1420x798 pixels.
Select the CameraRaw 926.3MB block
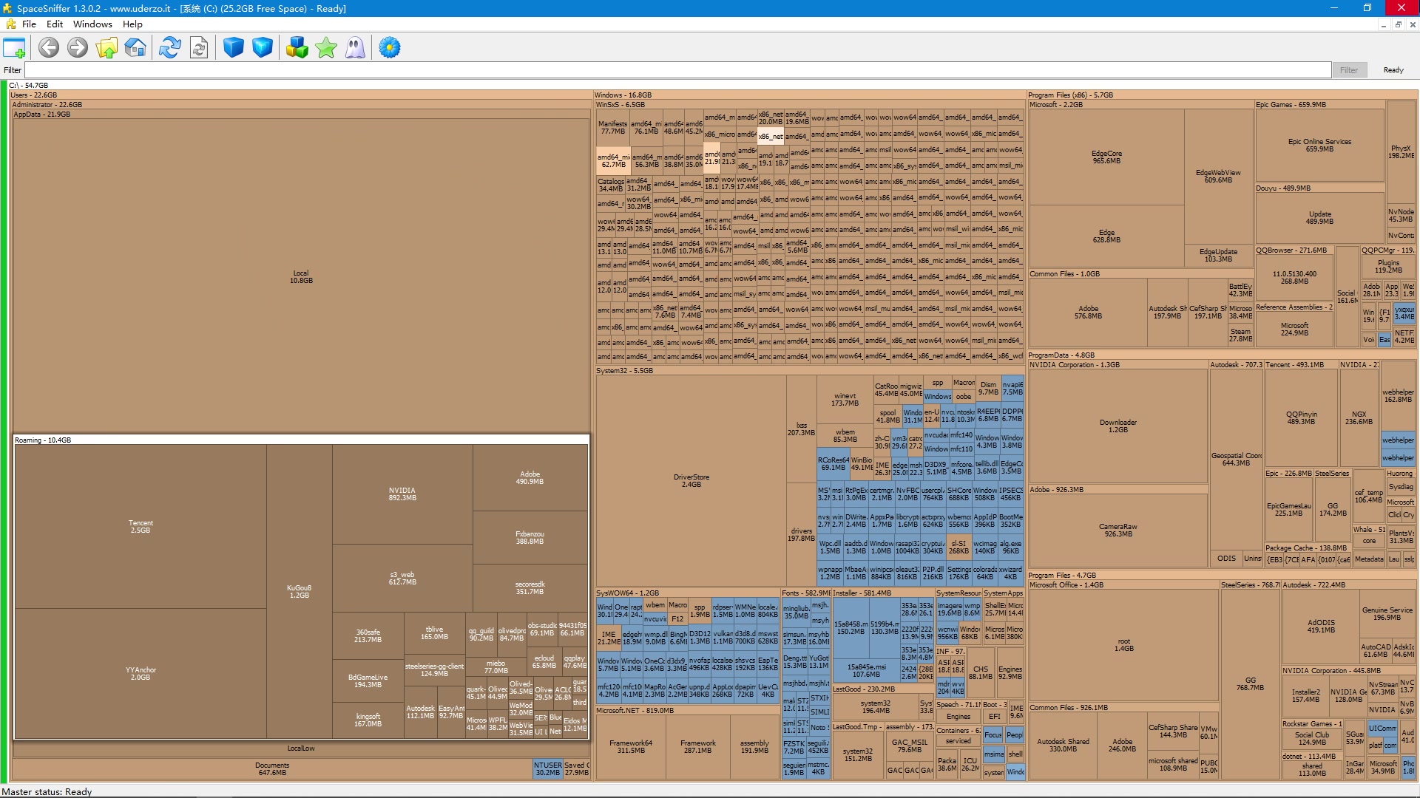(x=1118, y=530)
